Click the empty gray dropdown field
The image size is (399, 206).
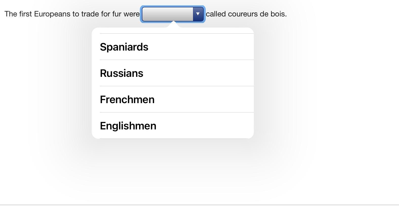(x=168, y=14)
